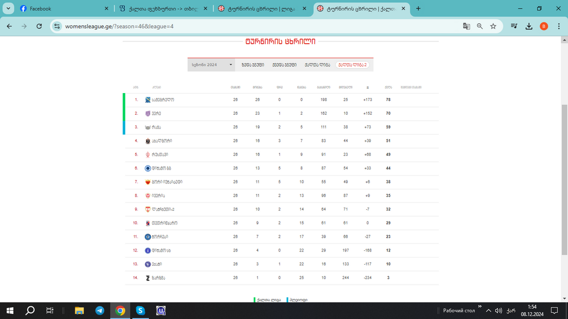Image resolution: width=568 pixels, height=319 pixels.
Task: Reload the womensleague.ge page
Action: tap(39, 26)
